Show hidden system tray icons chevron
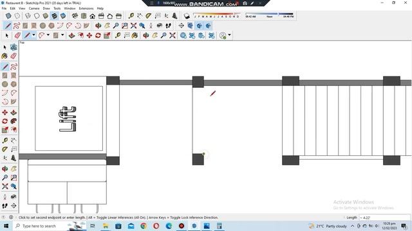 point(352,226)
